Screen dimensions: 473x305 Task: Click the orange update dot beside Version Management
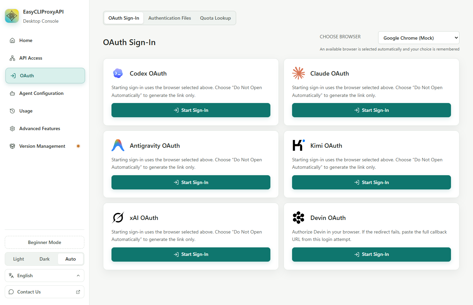78,146
